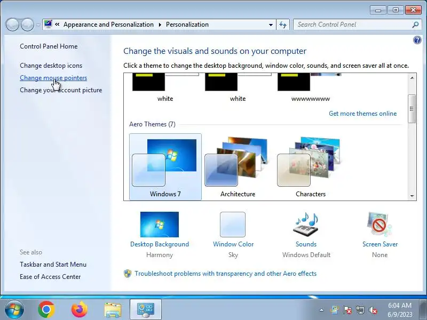Launch Google Chrome from taskbar
The height and width of the screenshot is (320, 427).
[x=46, y=309]
